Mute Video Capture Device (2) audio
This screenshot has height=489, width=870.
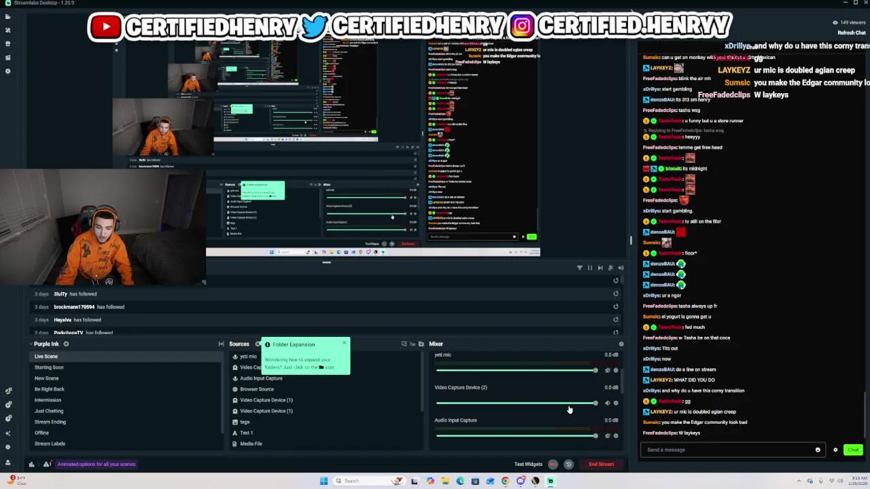607,403
